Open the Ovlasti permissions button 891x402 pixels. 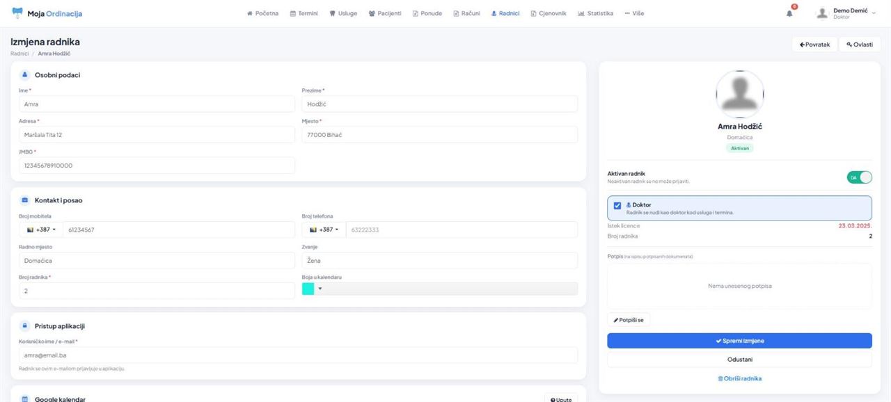pos(860,45)
